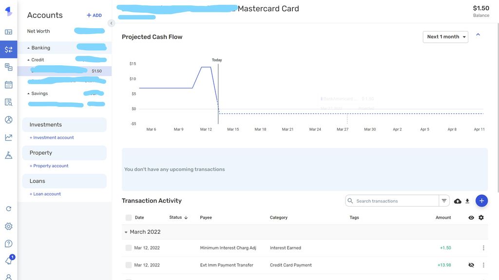Screen dimensions: 499x280
Task: Collapse the Banking accounts section
Action: click(28, 47)
